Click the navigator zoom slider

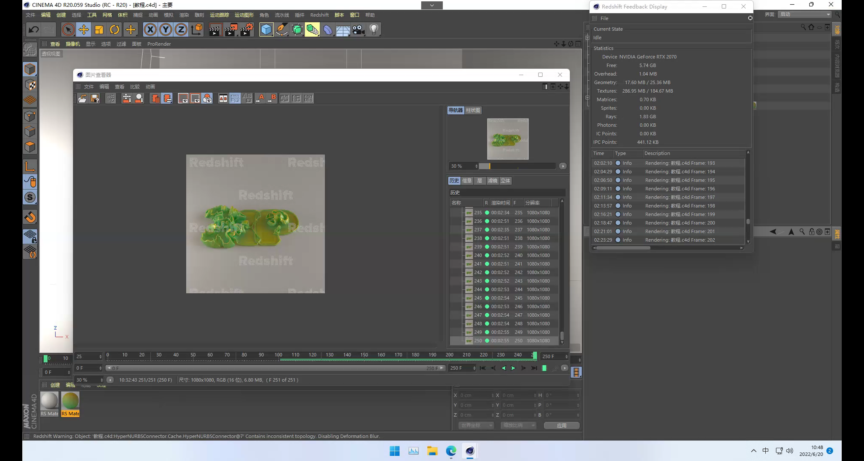tap(517, 166)
